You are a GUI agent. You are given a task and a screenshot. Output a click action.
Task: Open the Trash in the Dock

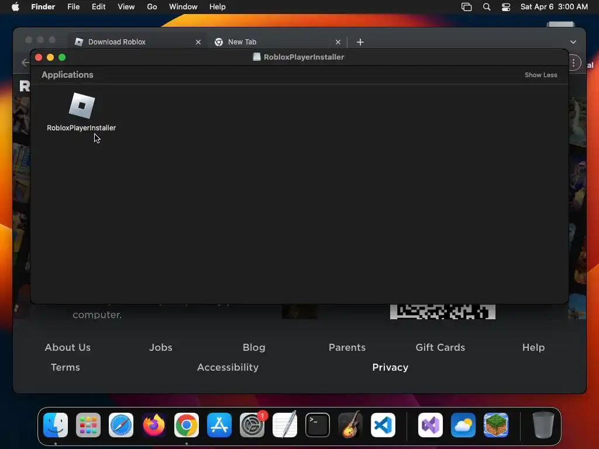543,425
